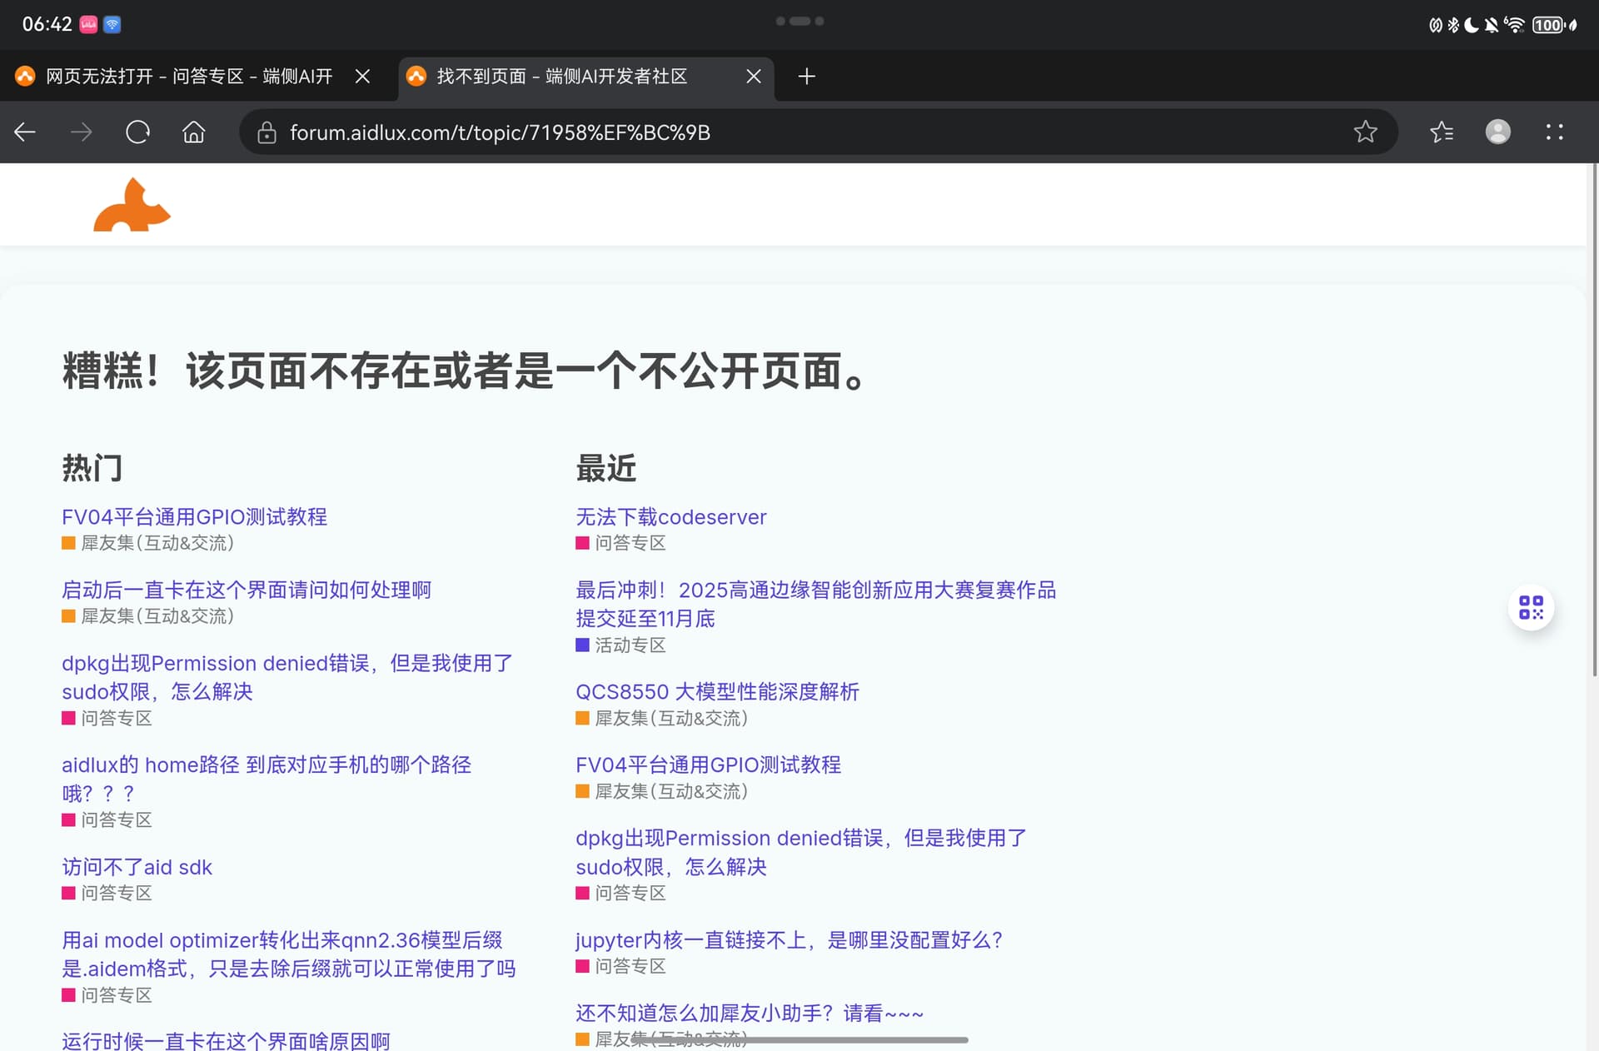The width and height of the screenshot is (1599, 1051).
Task: Open the 访问不了aid sdk topic
Action: [x=137, y=867]
